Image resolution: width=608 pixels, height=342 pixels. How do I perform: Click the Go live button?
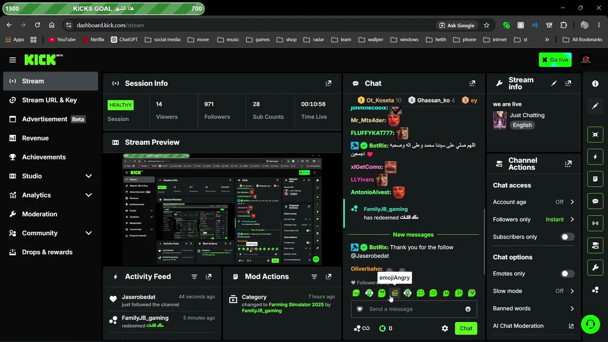[555, 60]
